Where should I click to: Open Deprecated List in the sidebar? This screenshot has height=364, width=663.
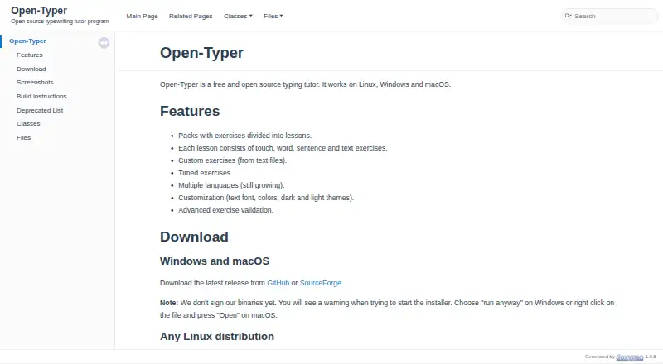click(40, 110)
